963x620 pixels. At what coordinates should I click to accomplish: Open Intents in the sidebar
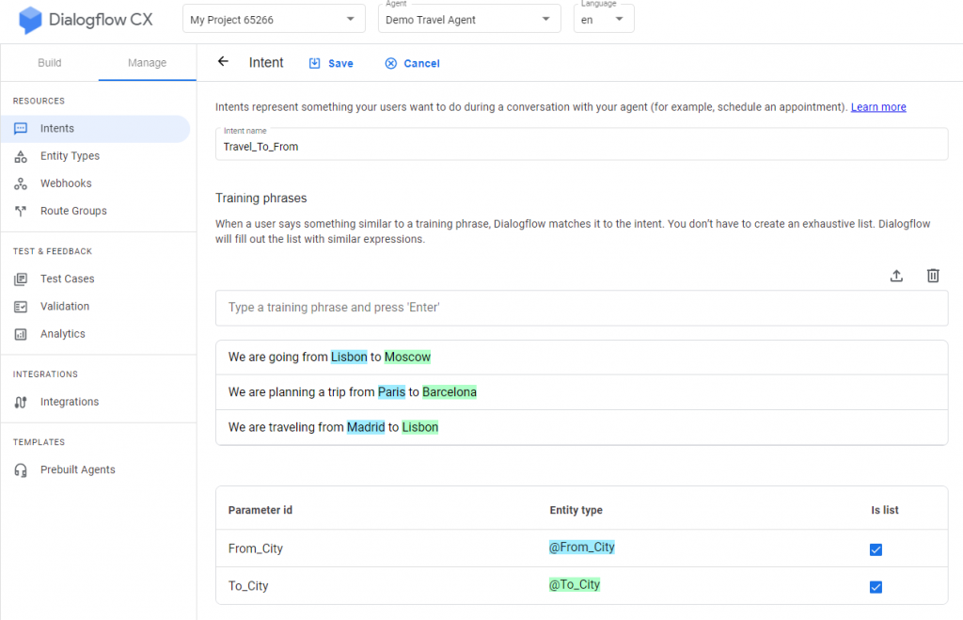(x=96, y=129)
